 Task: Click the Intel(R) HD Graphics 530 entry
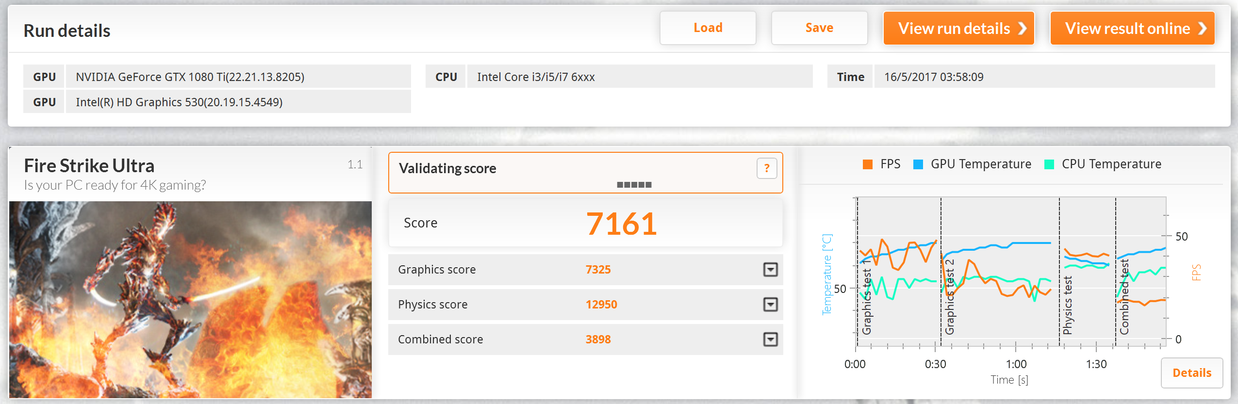(238, 102)
